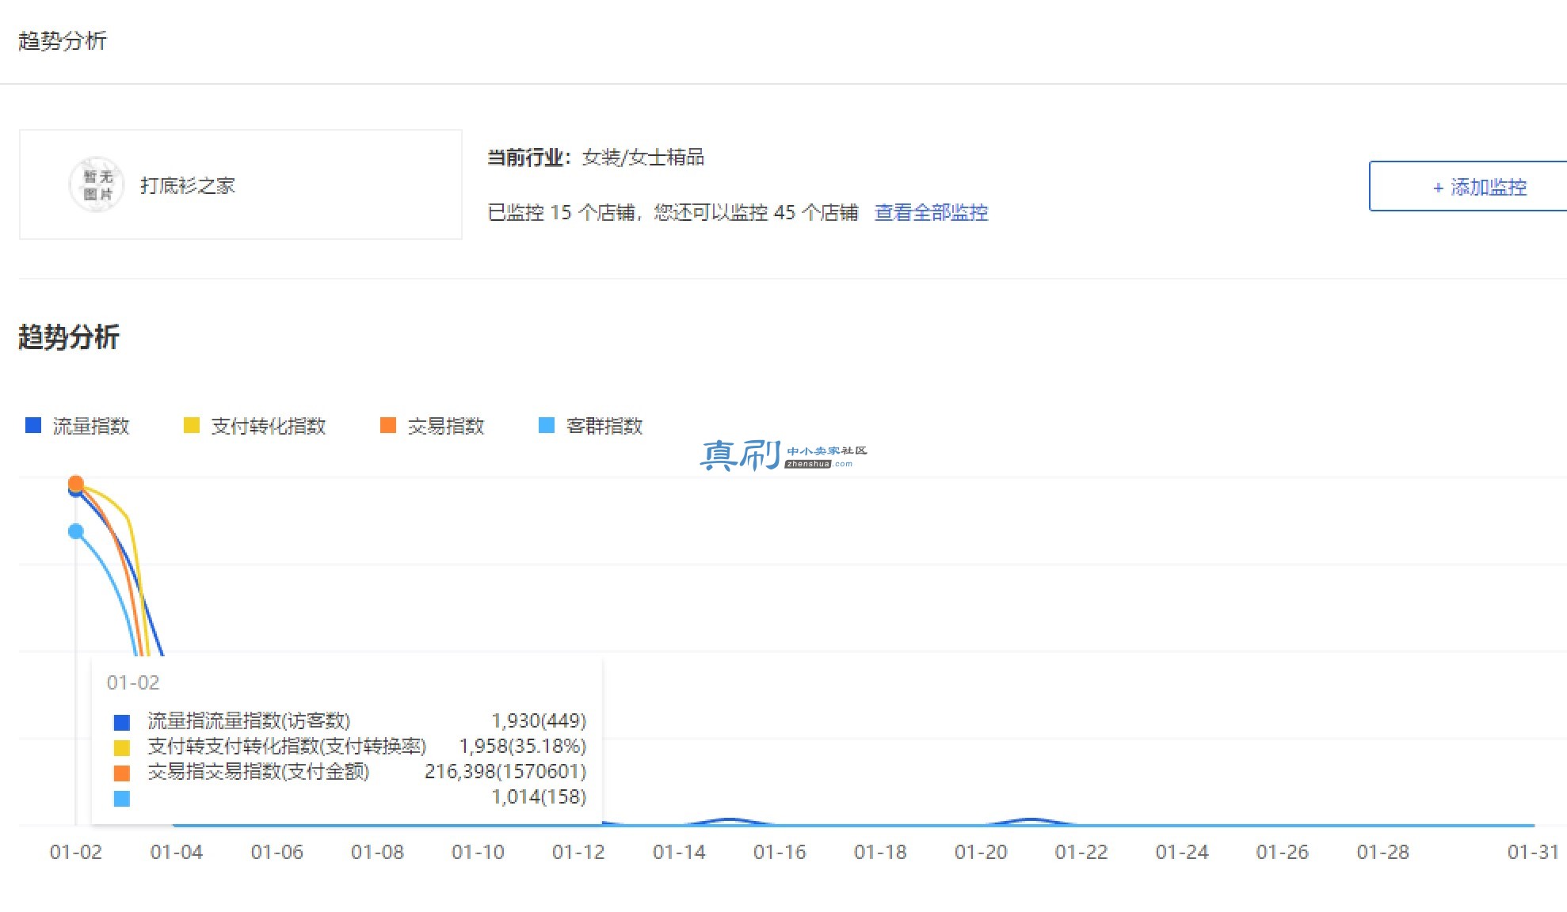Click tooltip value 1,958(35.18%)
Image resolution: width=1567 pixels, height=912 pixels.
coord(523,746)
